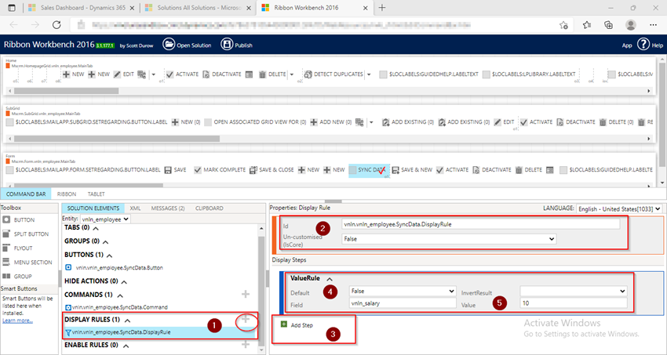
Task: Collapse the Commands section
Action: [120, 295]
